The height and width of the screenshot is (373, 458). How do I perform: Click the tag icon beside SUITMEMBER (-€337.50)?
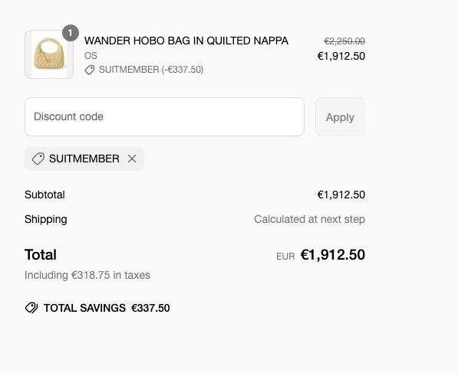(90, 70)
